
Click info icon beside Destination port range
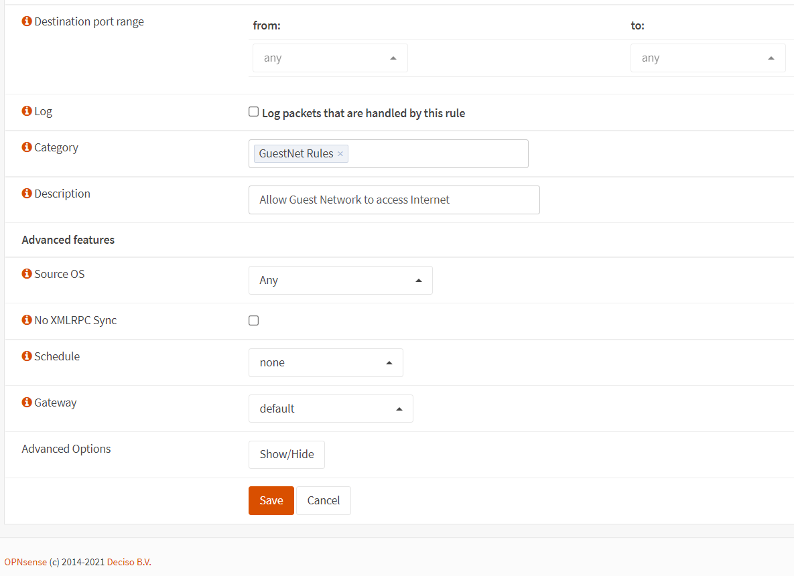(x=27, y=21)
